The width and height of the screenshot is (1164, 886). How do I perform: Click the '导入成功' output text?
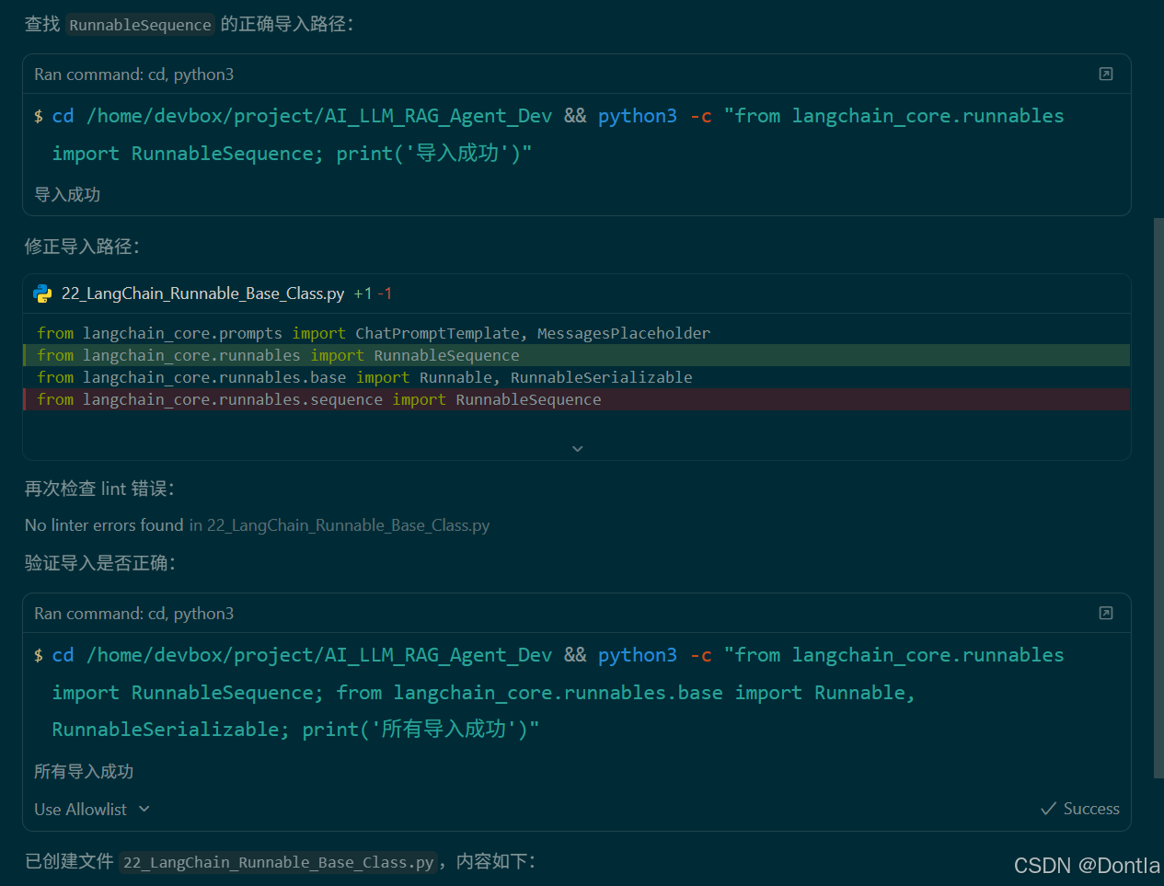pos(67,195)
